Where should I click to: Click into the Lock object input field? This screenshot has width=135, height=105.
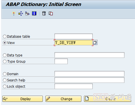(x=73, y=86)
